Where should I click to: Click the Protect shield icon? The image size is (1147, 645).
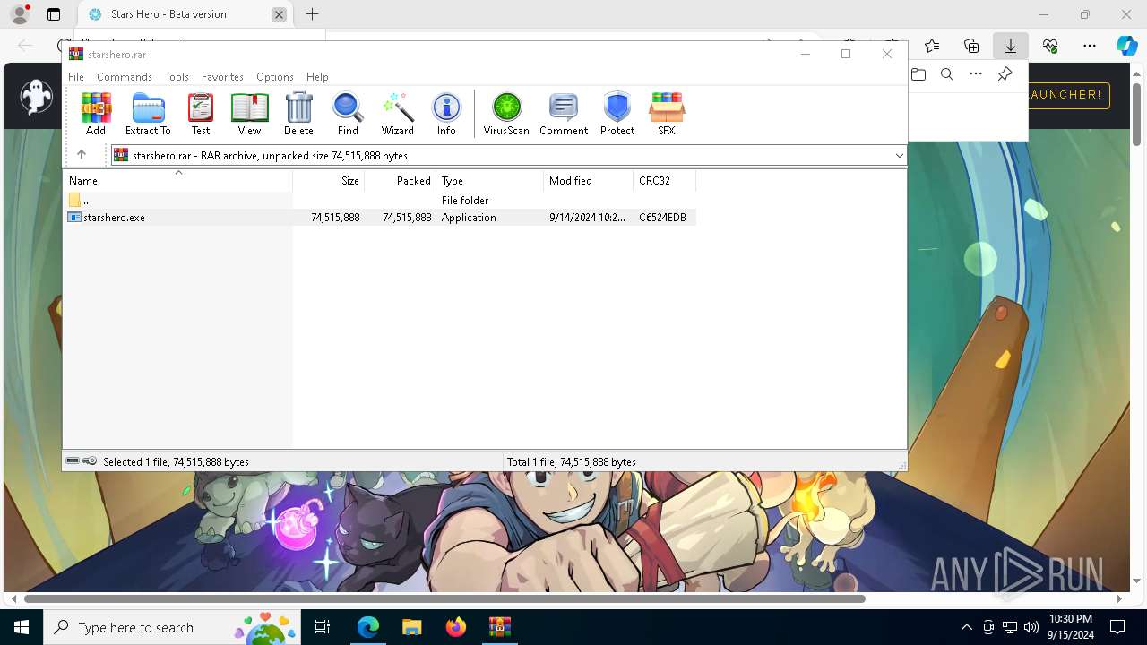[617, 114]
